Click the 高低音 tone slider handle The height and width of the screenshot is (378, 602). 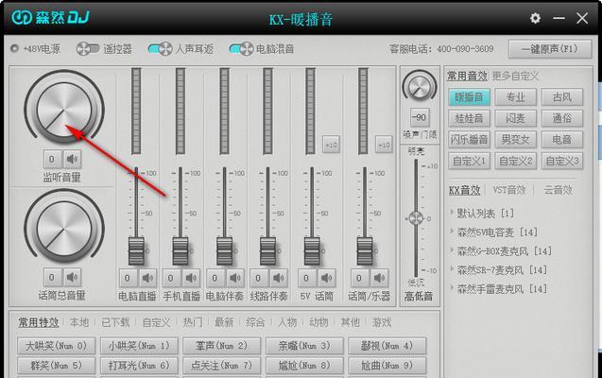click(416, 218)
